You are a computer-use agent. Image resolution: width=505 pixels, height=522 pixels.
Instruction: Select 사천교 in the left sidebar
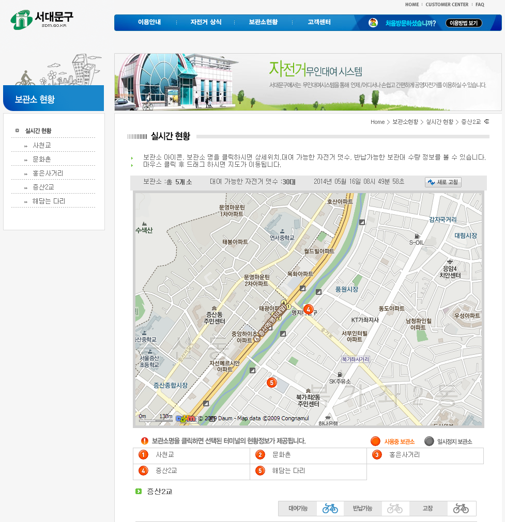pyautogui.click(x=42, y=146)
